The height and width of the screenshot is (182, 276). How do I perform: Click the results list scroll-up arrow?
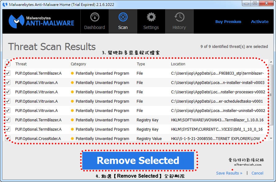click(x=271, y=62)
